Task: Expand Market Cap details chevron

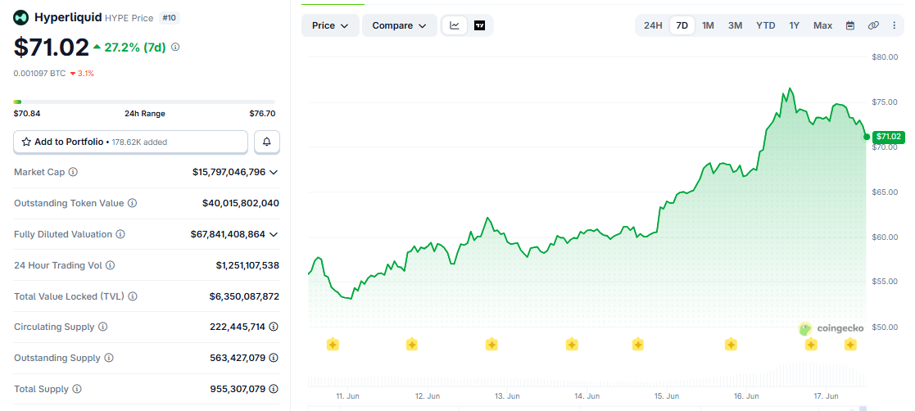Action: (x=273, y=172)
